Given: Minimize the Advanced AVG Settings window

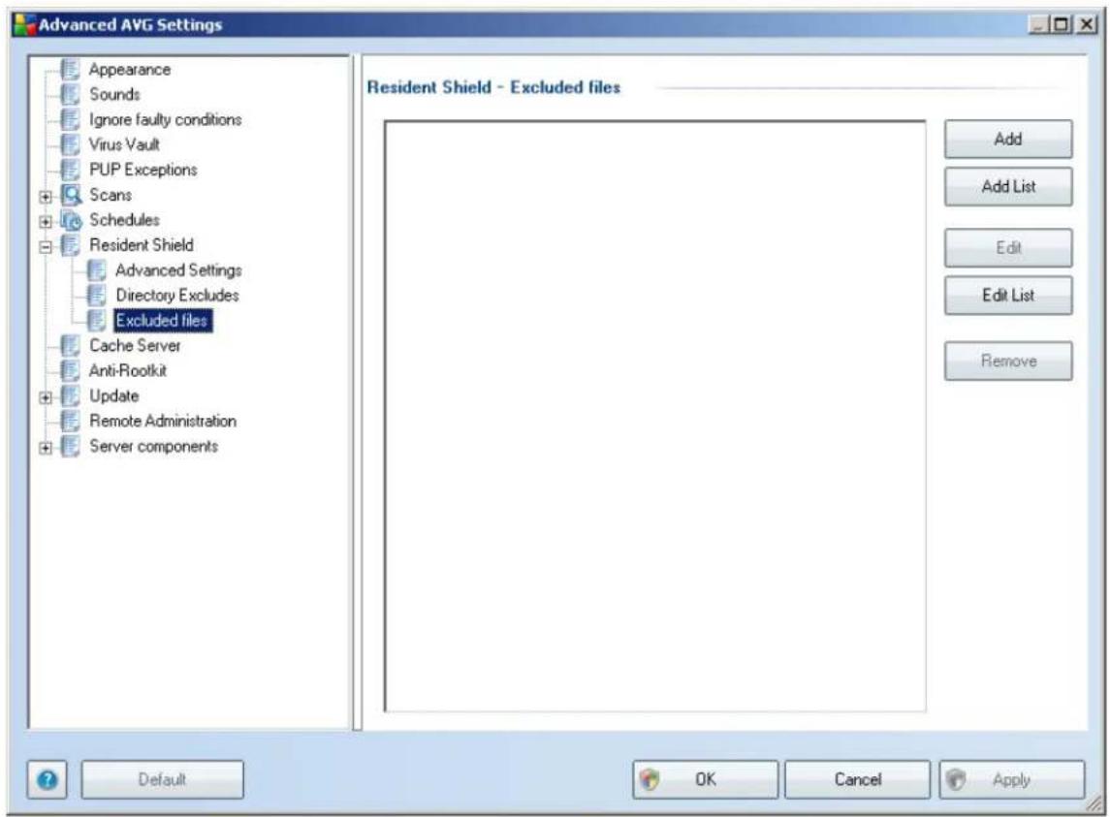Looking at the screenshot, I should pos(1038,24).
